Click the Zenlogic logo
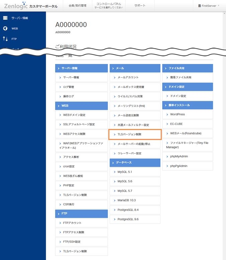226x260 pixels. [16, 6]
